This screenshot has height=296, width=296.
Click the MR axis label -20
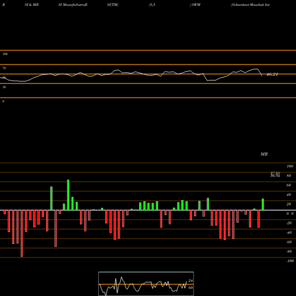tap(289, 223)
